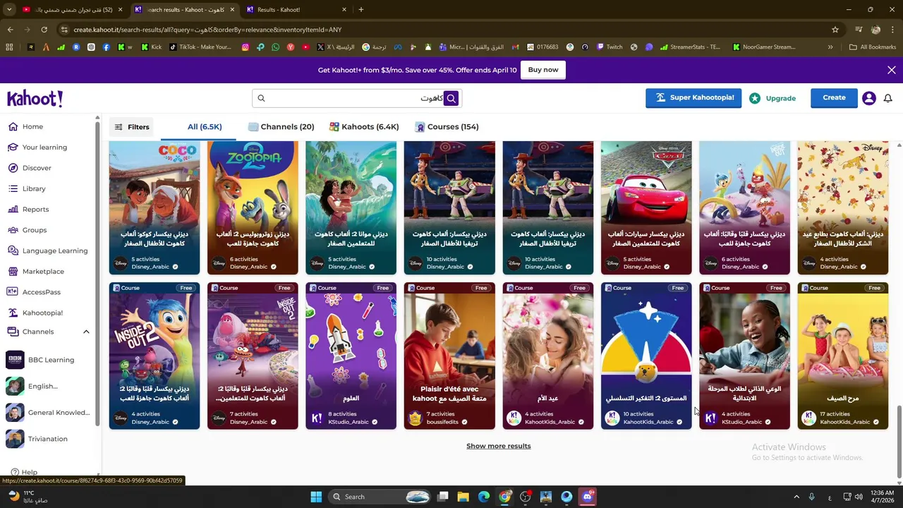The image size is (903, 508).
Task: Click the search field magnifier icon
Action: tap(261, 98)
